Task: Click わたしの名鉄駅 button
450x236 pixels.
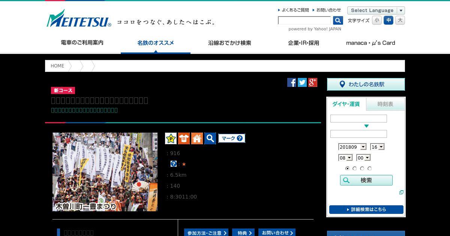Action: [366, 84]
